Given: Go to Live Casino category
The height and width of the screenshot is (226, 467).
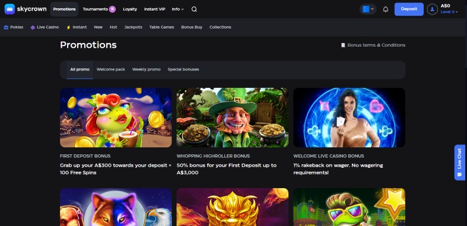Looking at the screenshot, I should coord(45,27).
